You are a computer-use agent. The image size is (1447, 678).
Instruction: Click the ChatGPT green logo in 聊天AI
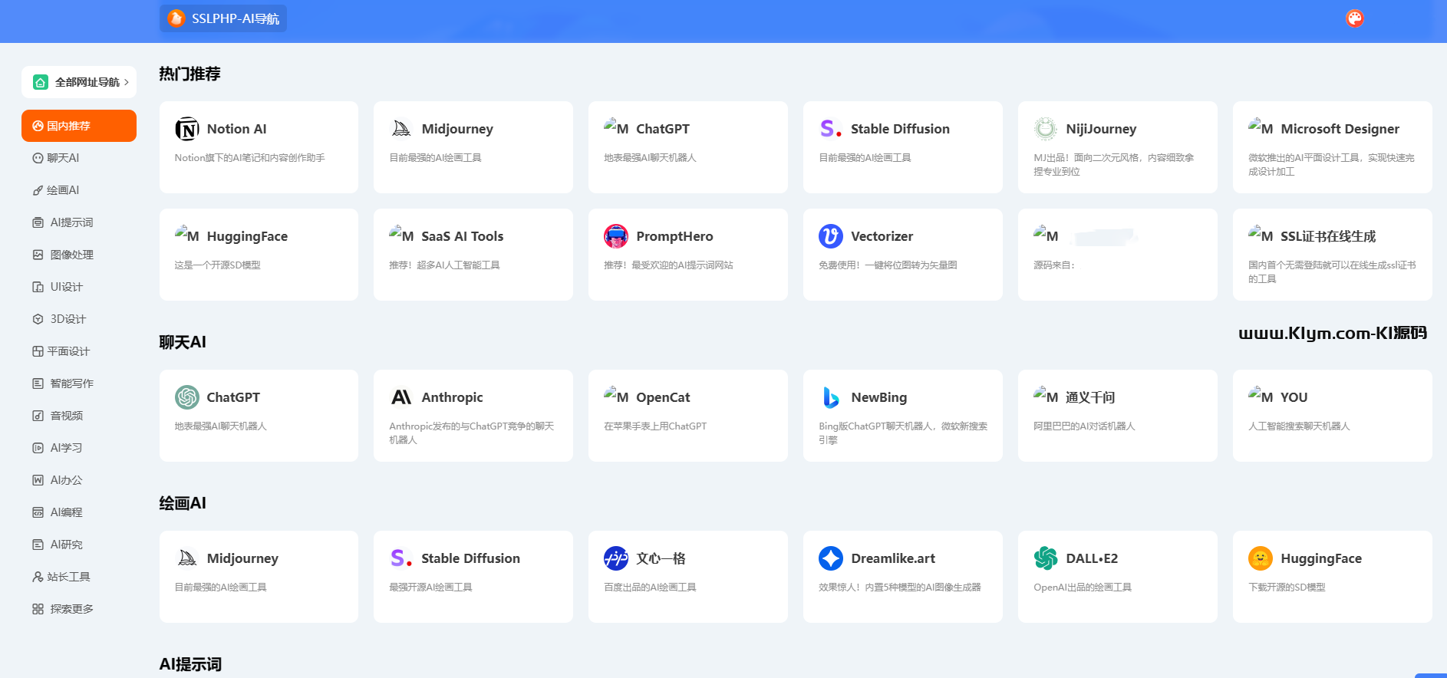point(187,397)
